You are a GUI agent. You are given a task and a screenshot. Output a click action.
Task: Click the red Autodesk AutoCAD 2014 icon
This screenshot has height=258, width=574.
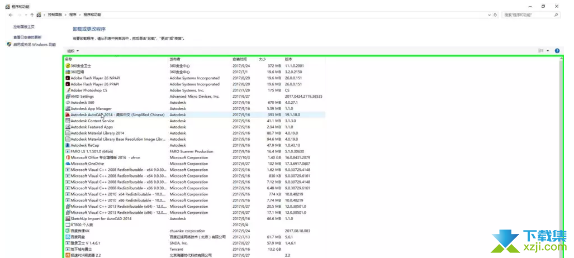point(68,114)
